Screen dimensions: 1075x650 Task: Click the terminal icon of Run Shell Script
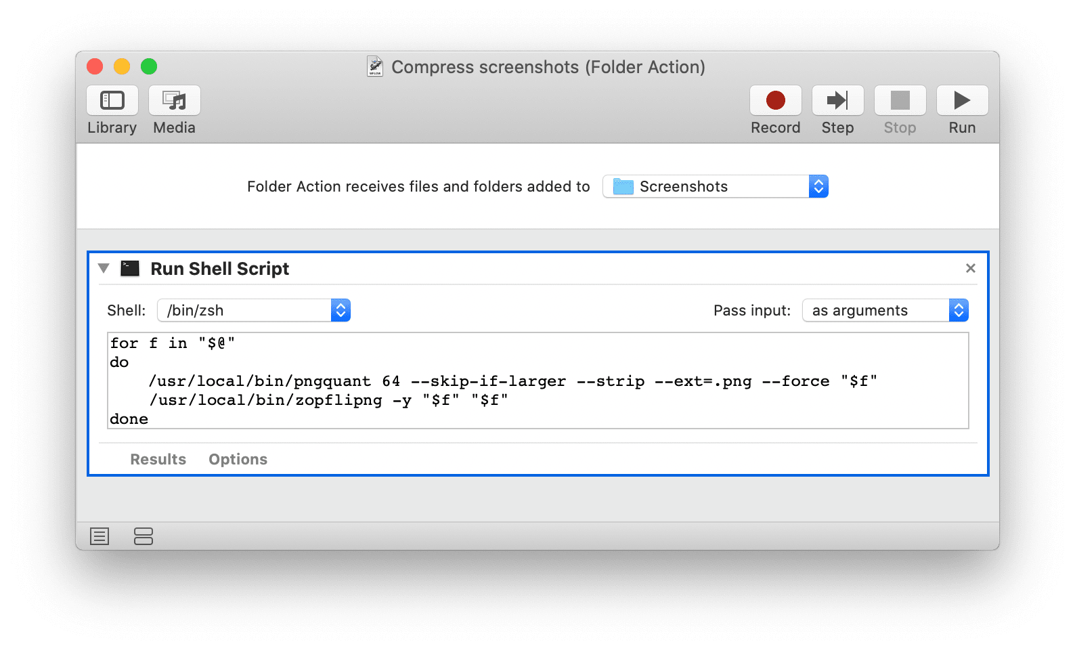130,269
